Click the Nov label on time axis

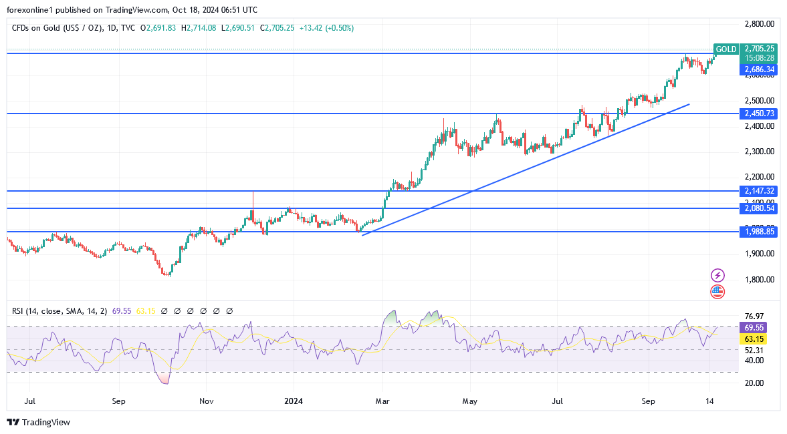(x=207, y=401)
